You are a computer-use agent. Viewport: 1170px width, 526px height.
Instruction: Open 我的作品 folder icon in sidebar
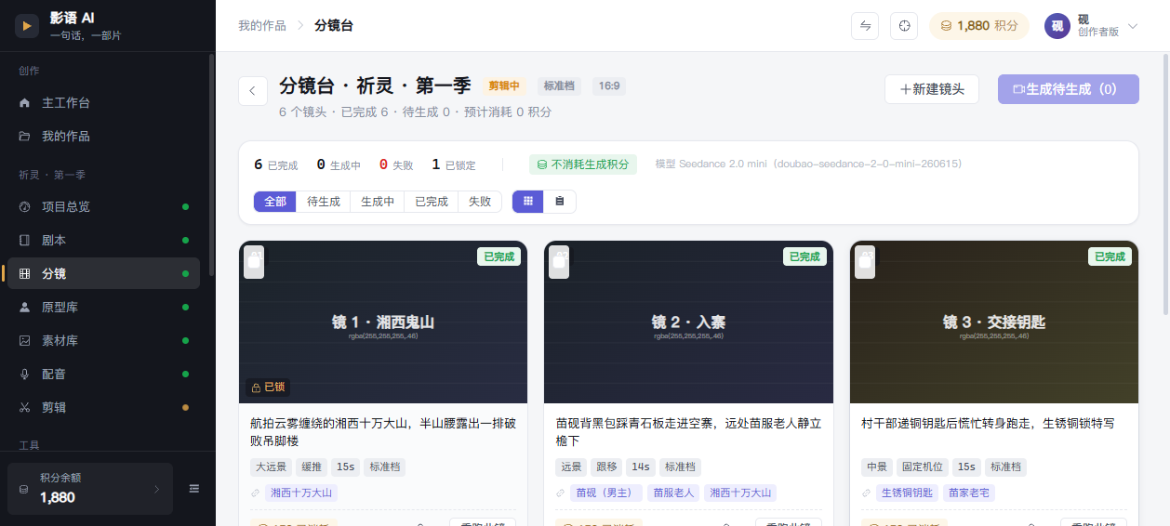(24, 137)
